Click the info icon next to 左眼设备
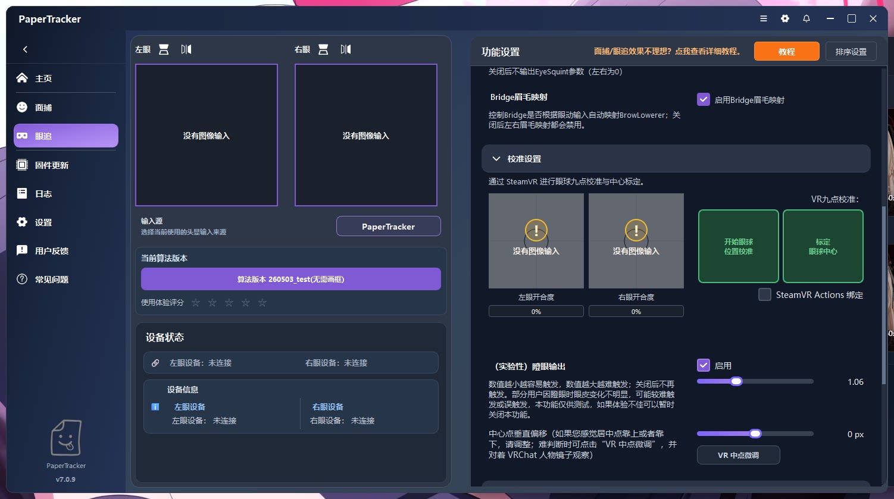Image resolution: width=894 pixels, height=499 pixels. tap(155, 407)
